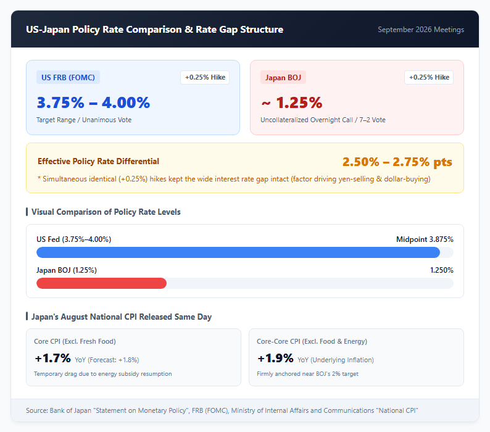Click US Fed (3.75%–4.00%) bar label
The height and width of the screenshot is (432, 490).
[74, 239]
